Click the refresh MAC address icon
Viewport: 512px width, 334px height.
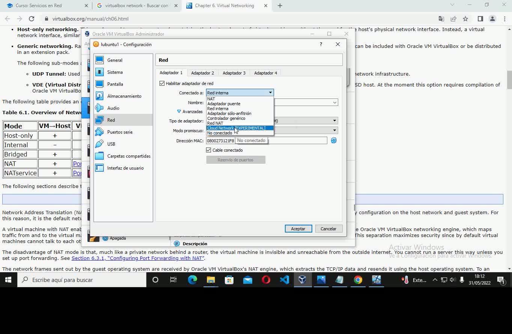[x=334, y=140]
